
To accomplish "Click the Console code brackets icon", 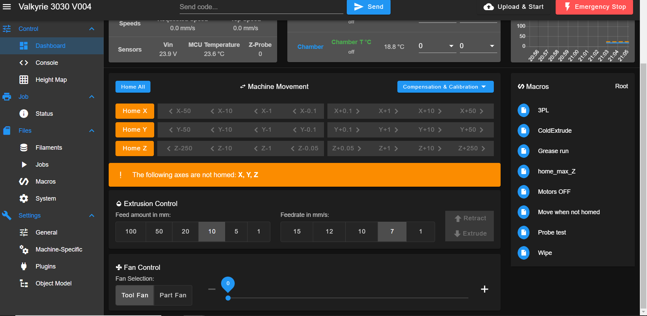I will (24, 63).
